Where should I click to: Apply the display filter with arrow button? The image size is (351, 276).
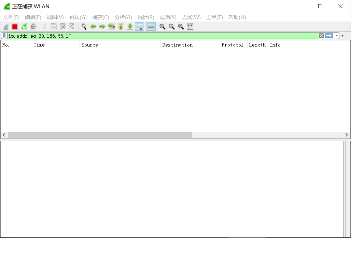(329, 36)
